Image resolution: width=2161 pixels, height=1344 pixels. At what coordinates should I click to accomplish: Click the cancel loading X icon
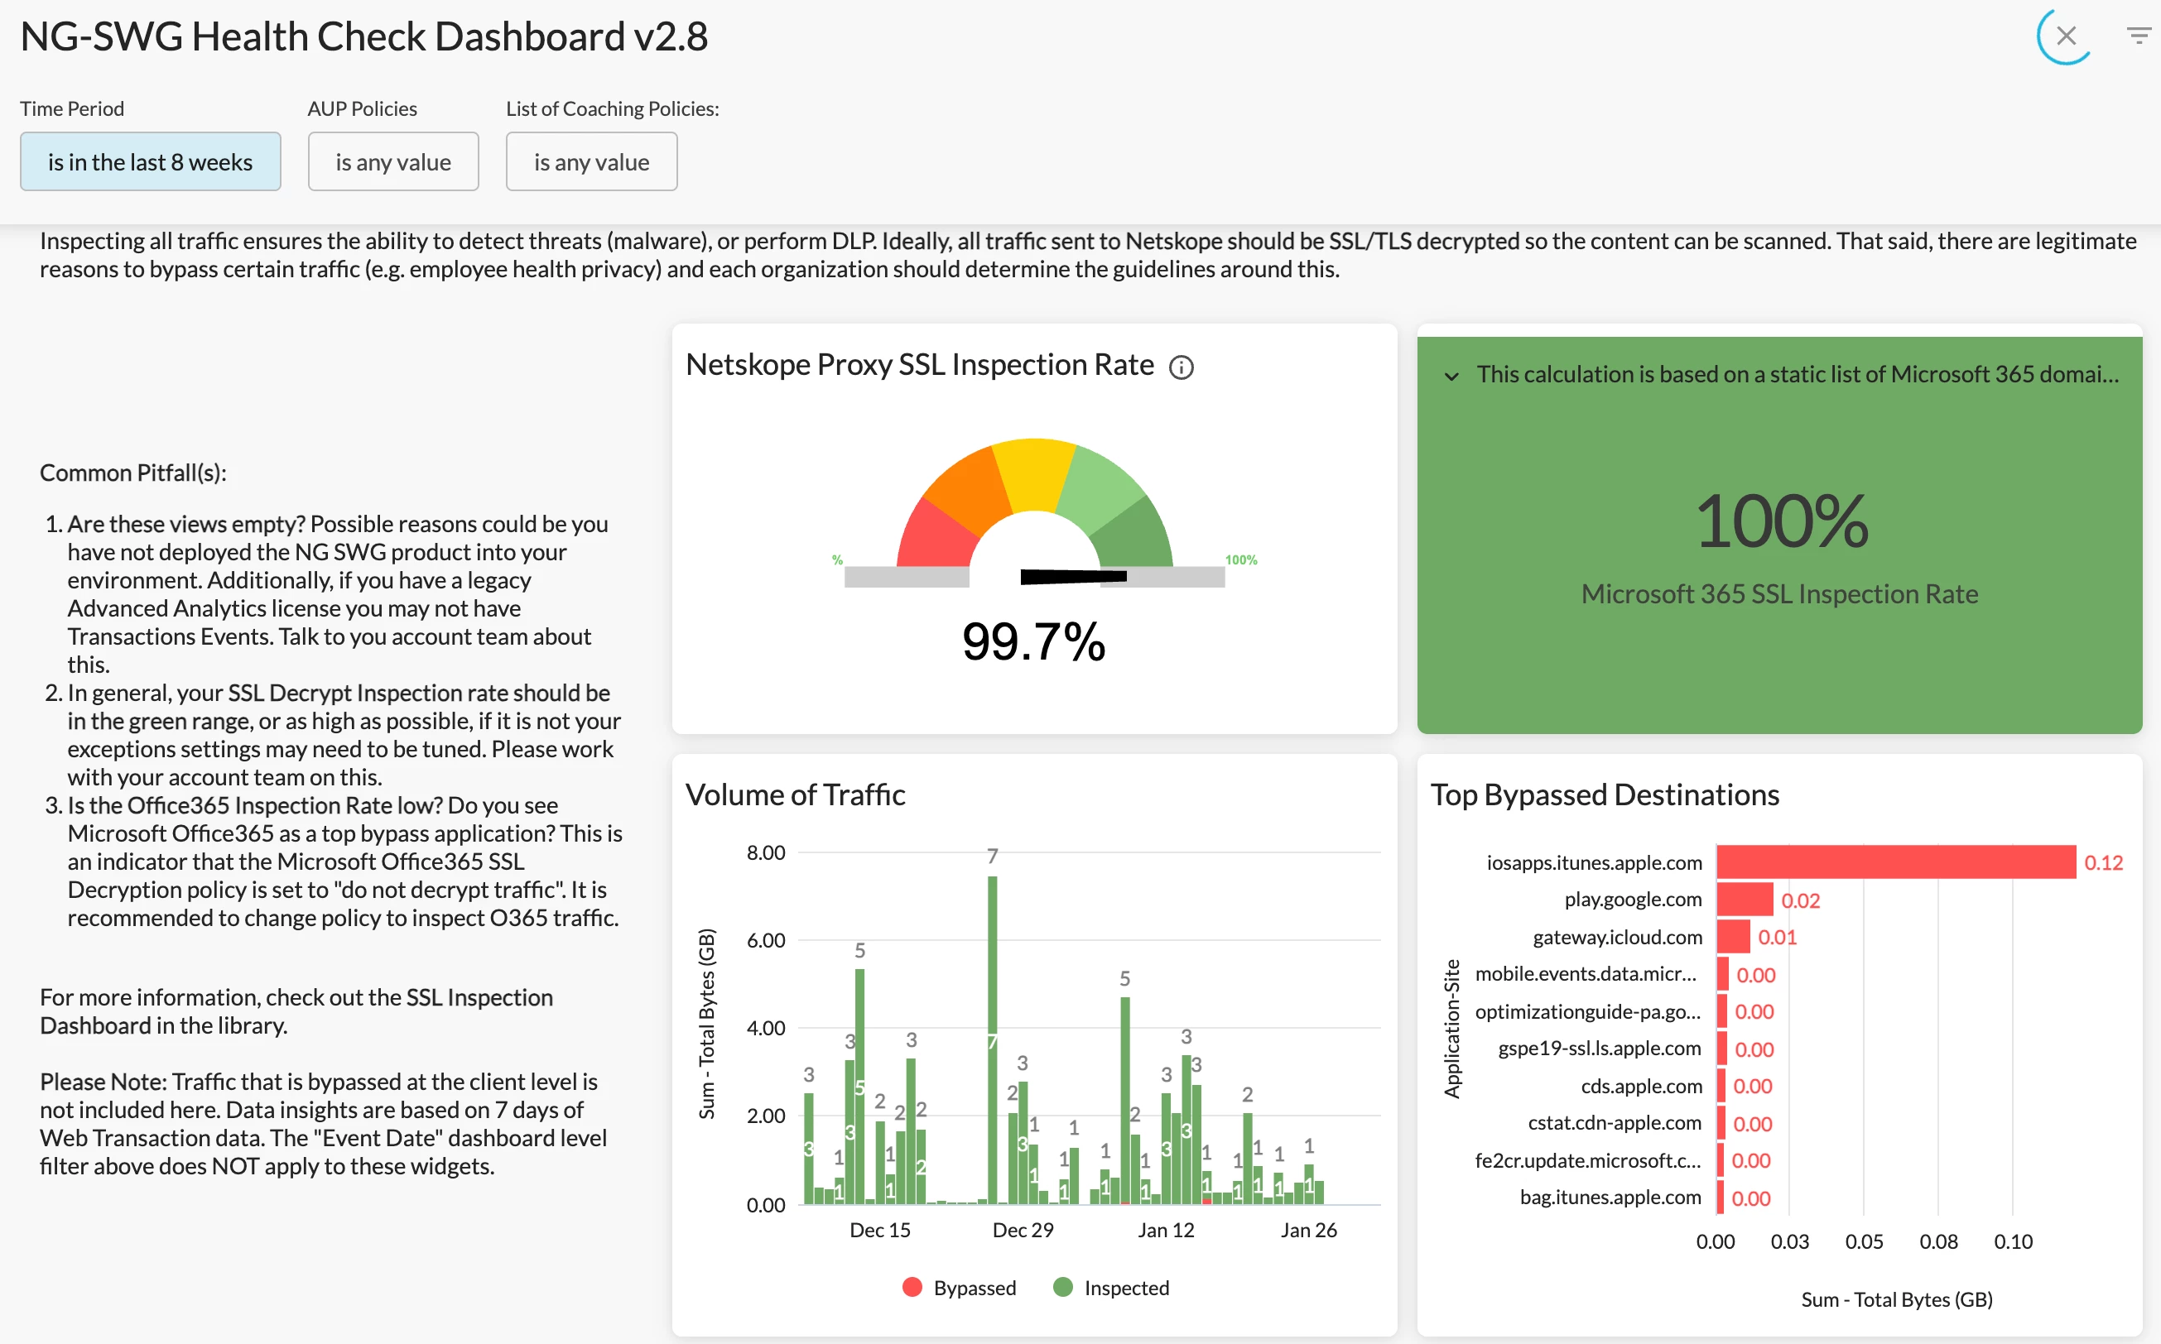pos(2065,36)
